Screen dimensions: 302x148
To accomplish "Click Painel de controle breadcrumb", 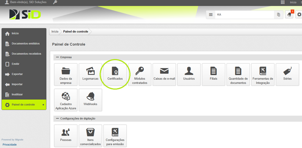I will tap(76, 32).
